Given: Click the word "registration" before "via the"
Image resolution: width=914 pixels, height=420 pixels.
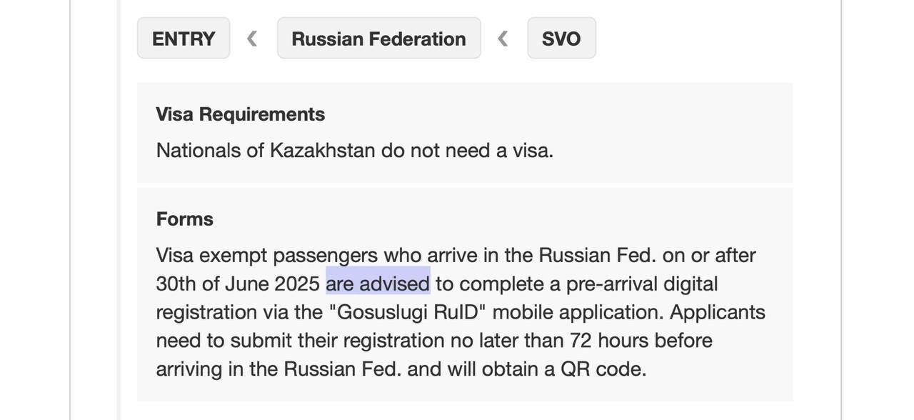Looking at the screenshot, I should tap(206, 312).
